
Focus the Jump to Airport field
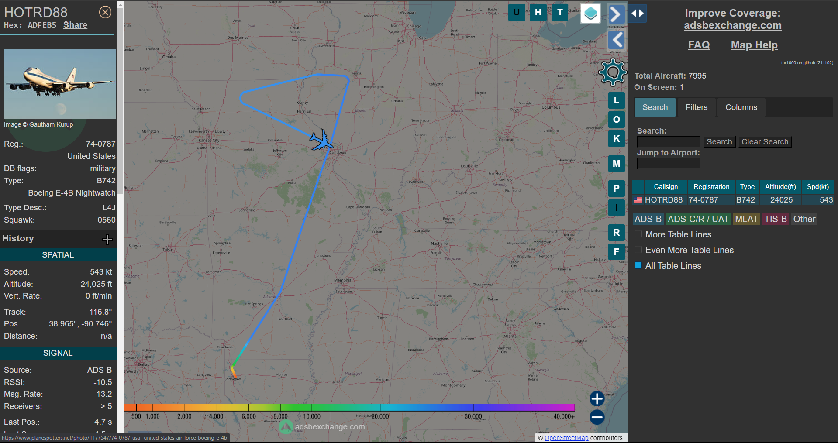pos(669,163)
